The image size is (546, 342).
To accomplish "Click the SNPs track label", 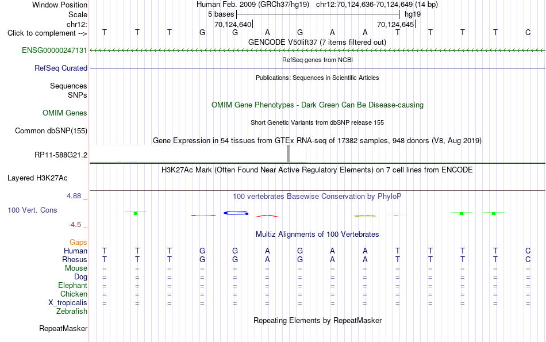I will point(78,95).
